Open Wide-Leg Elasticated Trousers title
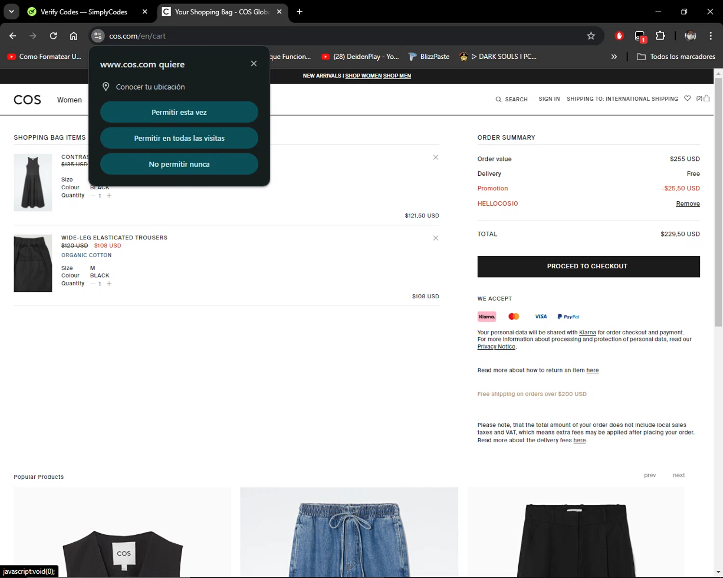This screenshot has width=723, height=578. click(114, 237)
